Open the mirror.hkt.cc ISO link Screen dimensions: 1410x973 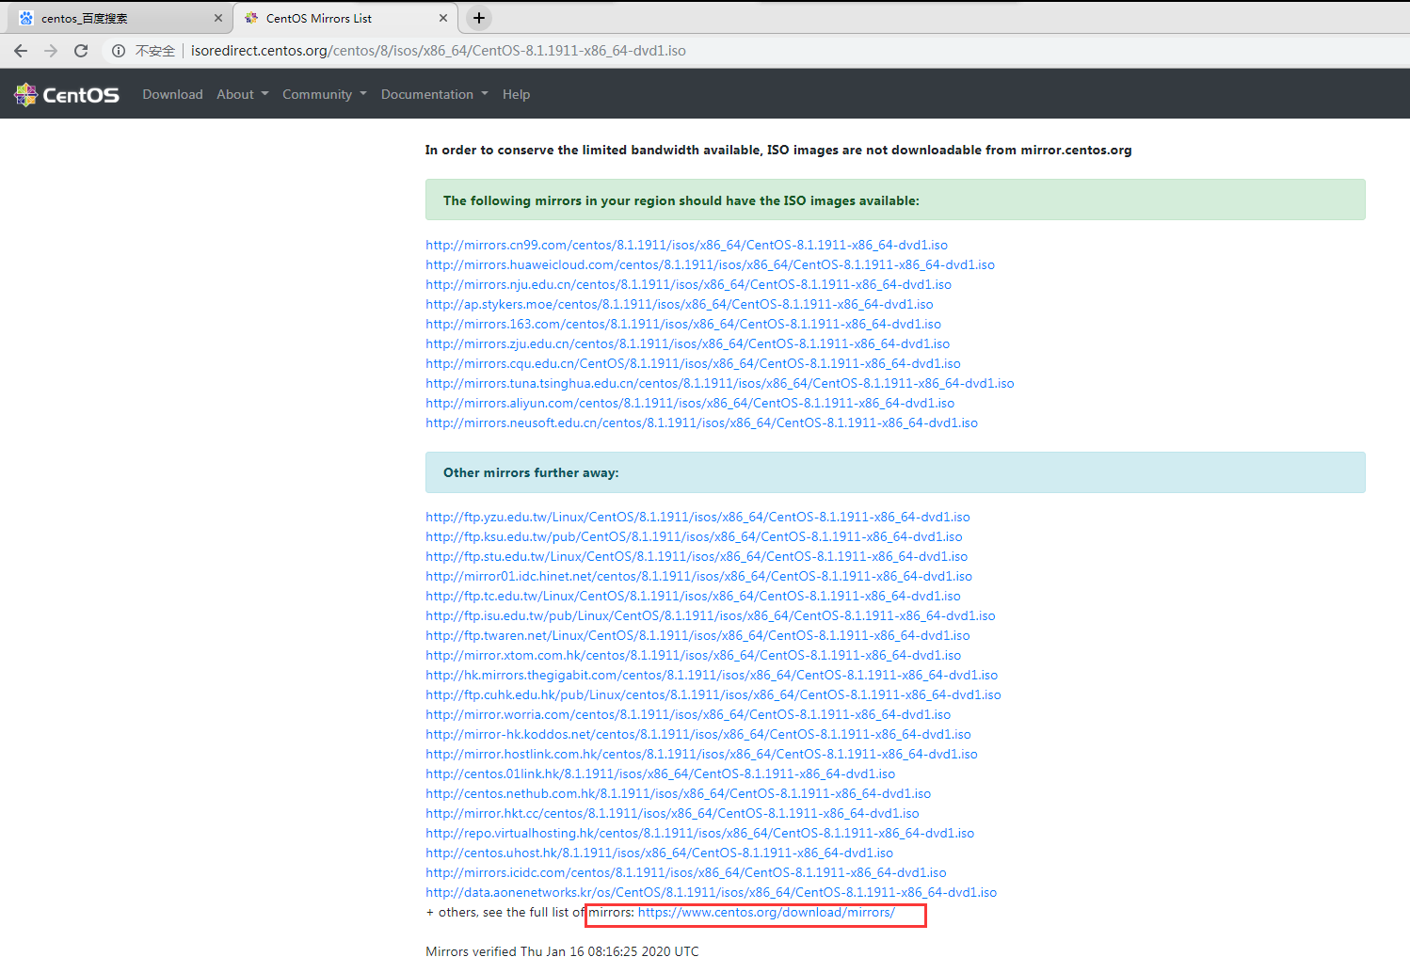tap(672, 813)
